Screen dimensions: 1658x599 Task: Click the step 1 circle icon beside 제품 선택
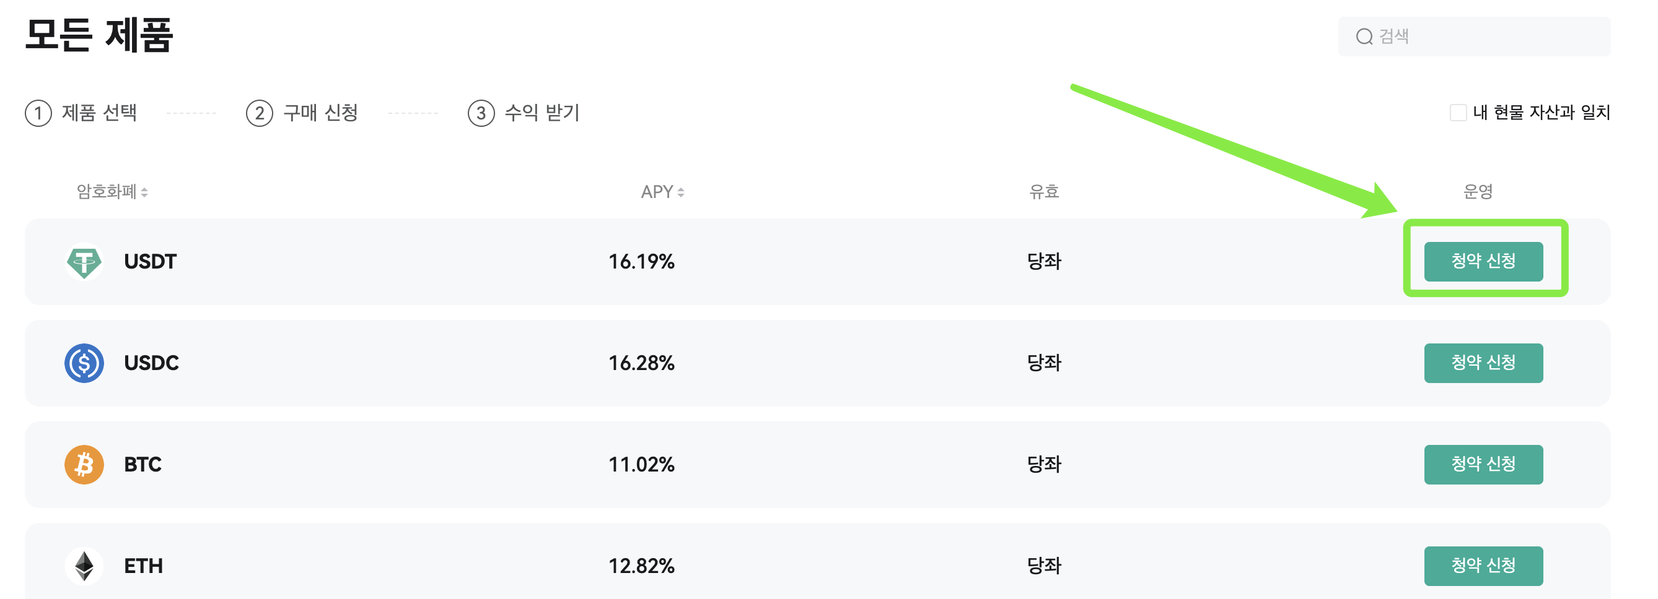click(x=37, y=113)
